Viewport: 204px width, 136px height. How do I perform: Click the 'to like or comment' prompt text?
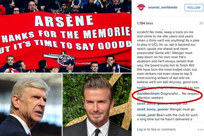161,129
